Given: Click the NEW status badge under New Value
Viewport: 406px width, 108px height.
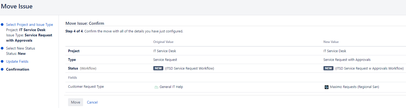Looking at the screenshot, I should [328, 68].
